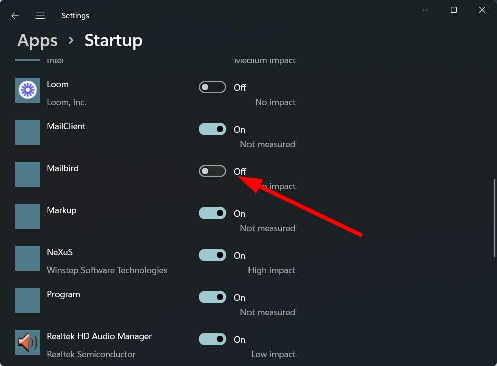Screen dimensions: 497x366
Task: Turn off Realtek HD Audio Manager startup
Action: tap(212, 339)
